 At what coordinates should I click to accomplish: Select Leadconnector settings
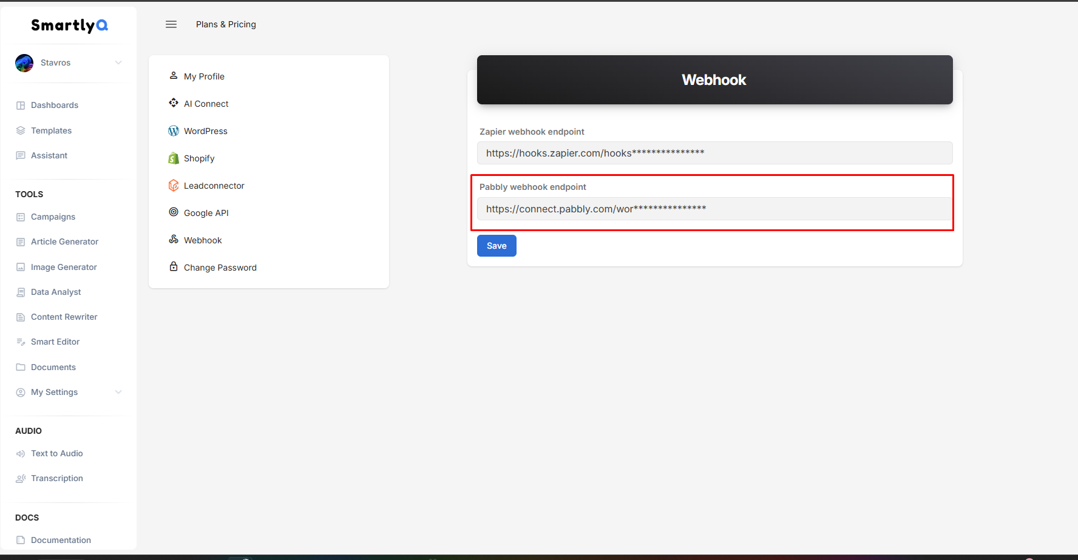click(214, 186)
